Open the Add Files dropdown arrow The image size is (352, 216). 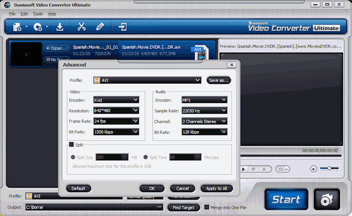[26, 27]
